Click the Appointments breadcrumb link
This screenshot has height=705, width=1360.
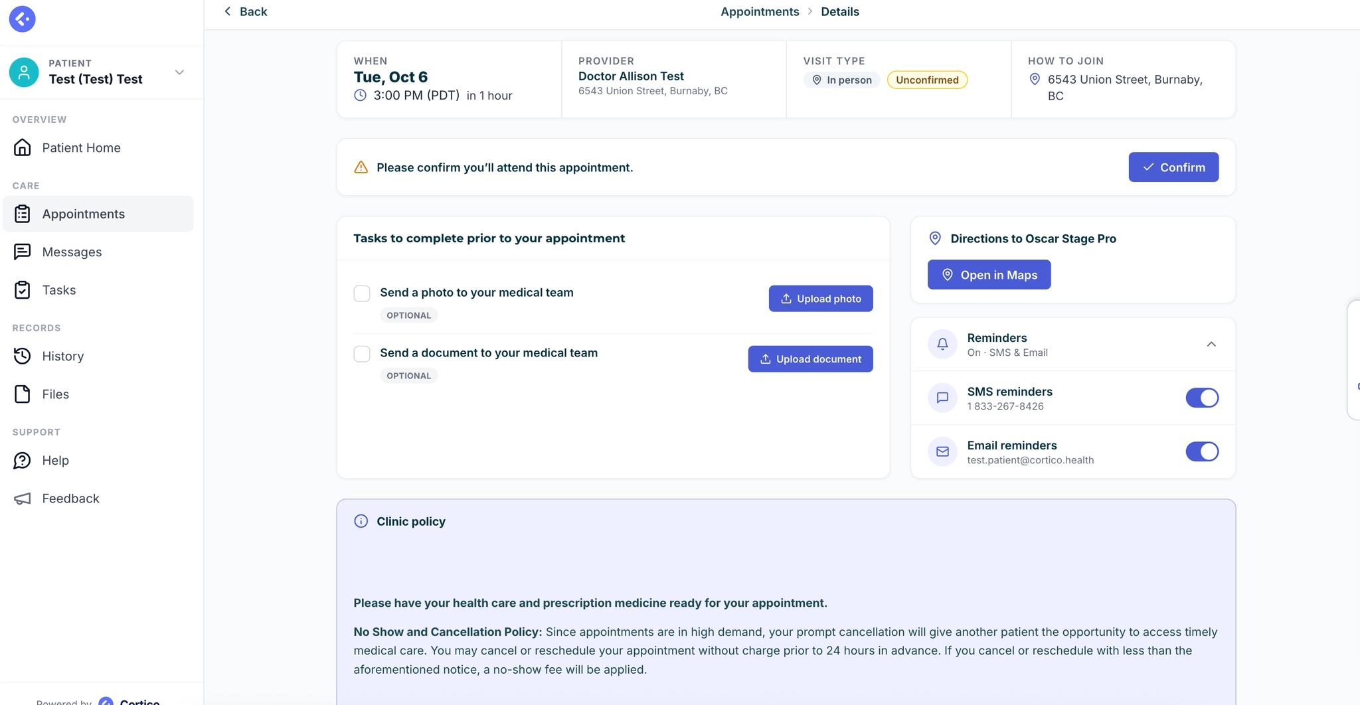(x=760, y=11)
